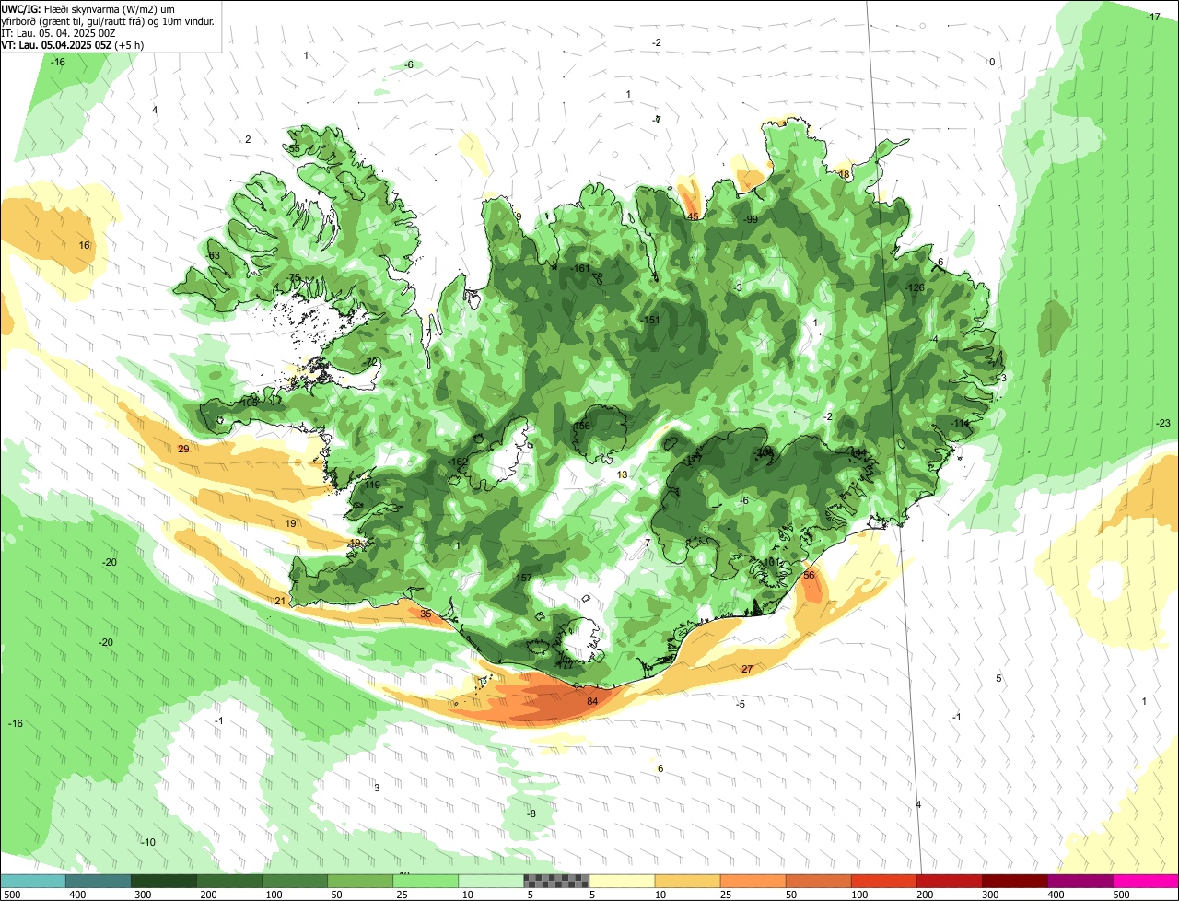Click the value 45 on the north coast

693,217
